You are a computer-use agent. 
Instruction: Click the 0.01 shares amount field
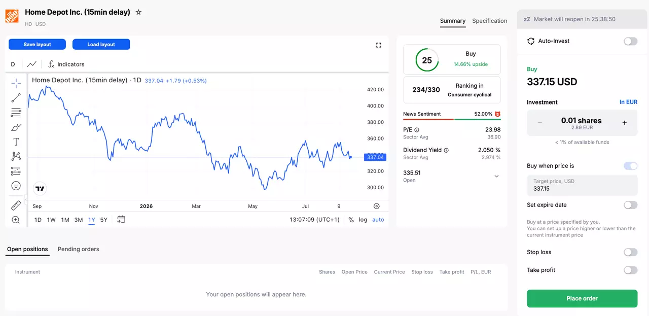pyautogui.click(x=582, y=123)
